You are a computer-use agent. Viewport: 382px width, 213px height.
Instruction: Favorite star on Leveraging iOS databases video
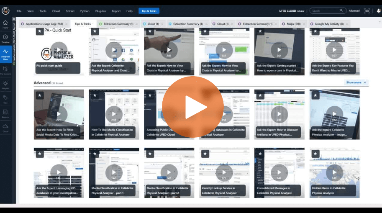pos(40,154)
